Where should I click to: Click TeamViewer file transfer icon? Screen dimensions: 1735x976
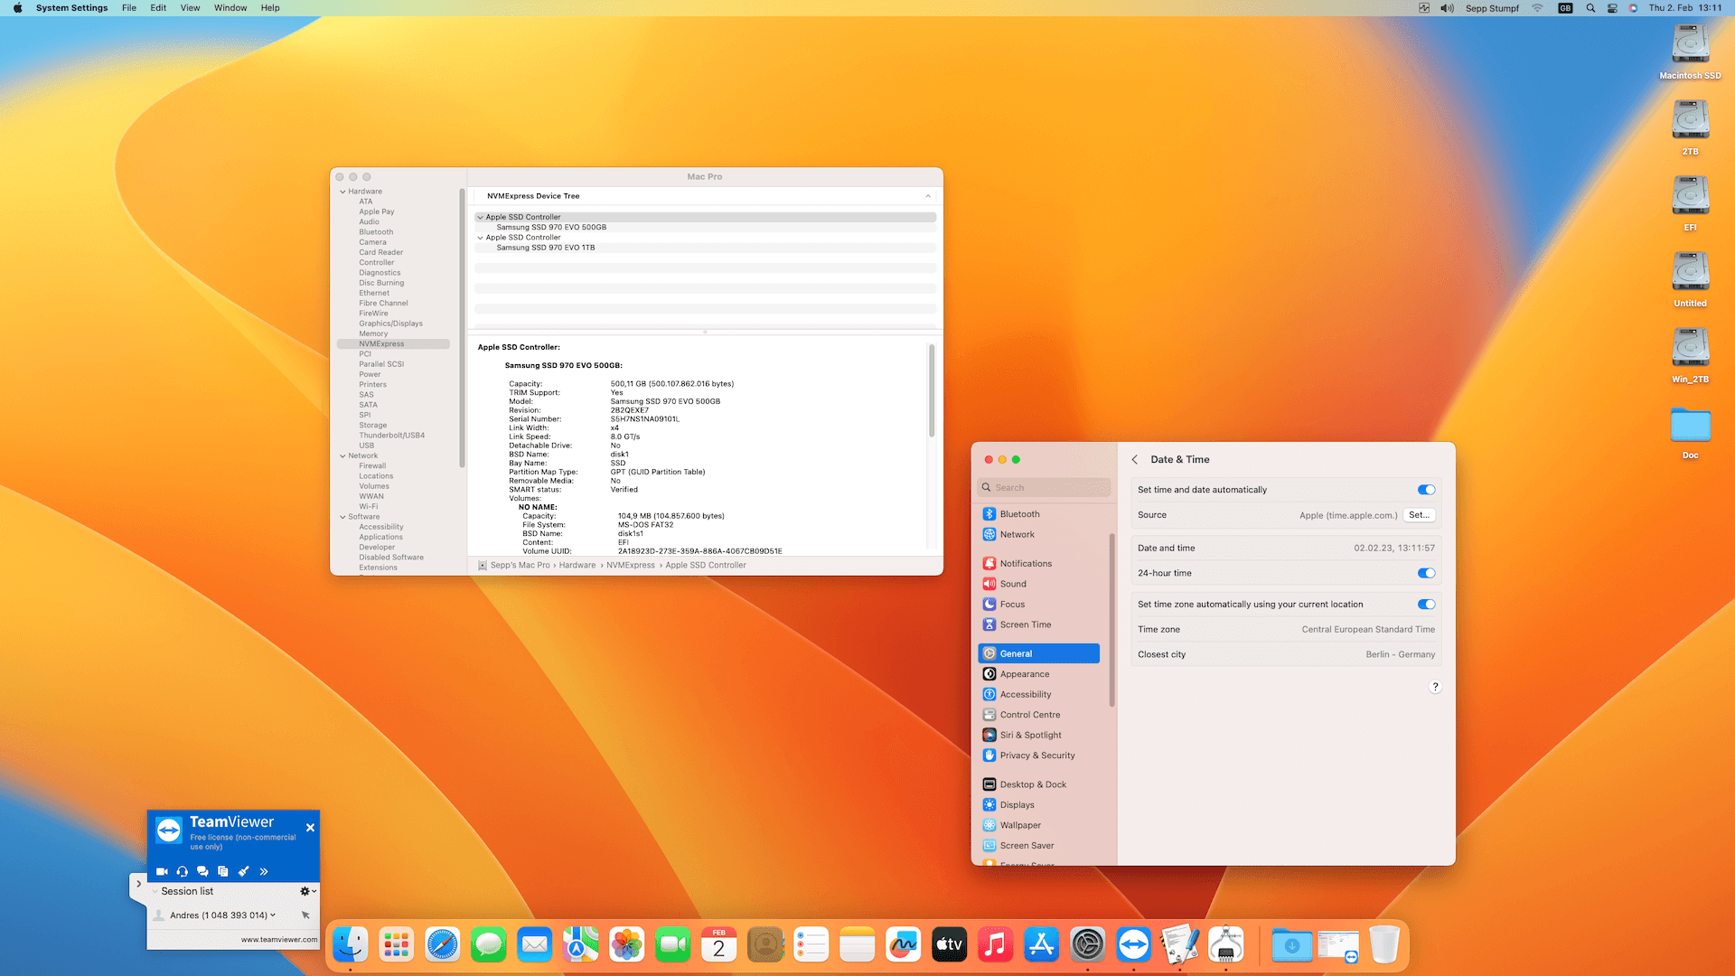point(223,871)
